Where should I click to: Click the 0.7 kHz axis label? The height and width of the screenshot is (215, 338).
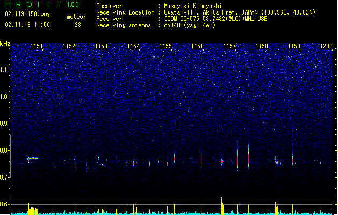5,177
